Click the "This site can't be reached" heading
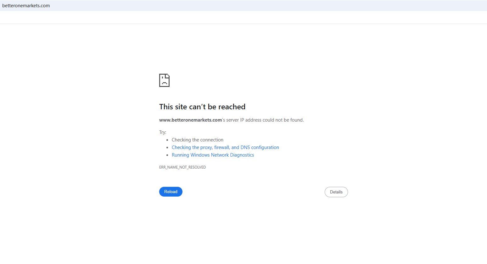This screenshot has width=487, height=264. coord(202,107)
